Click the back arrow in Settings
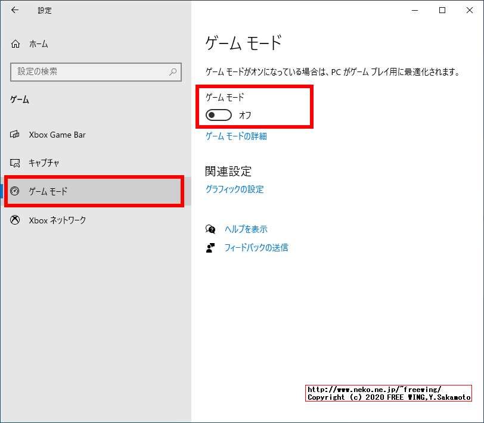 [15, 10]
